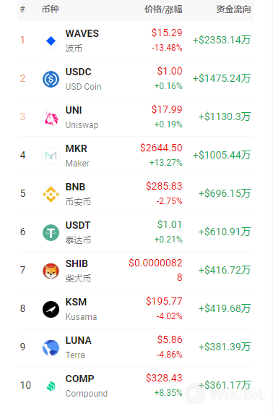Screen dimensions: 273x414
Task: Click the 币种 column header
Action: [51, 9]
